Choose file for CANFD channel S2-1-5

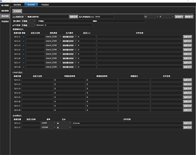pos(188,97)
